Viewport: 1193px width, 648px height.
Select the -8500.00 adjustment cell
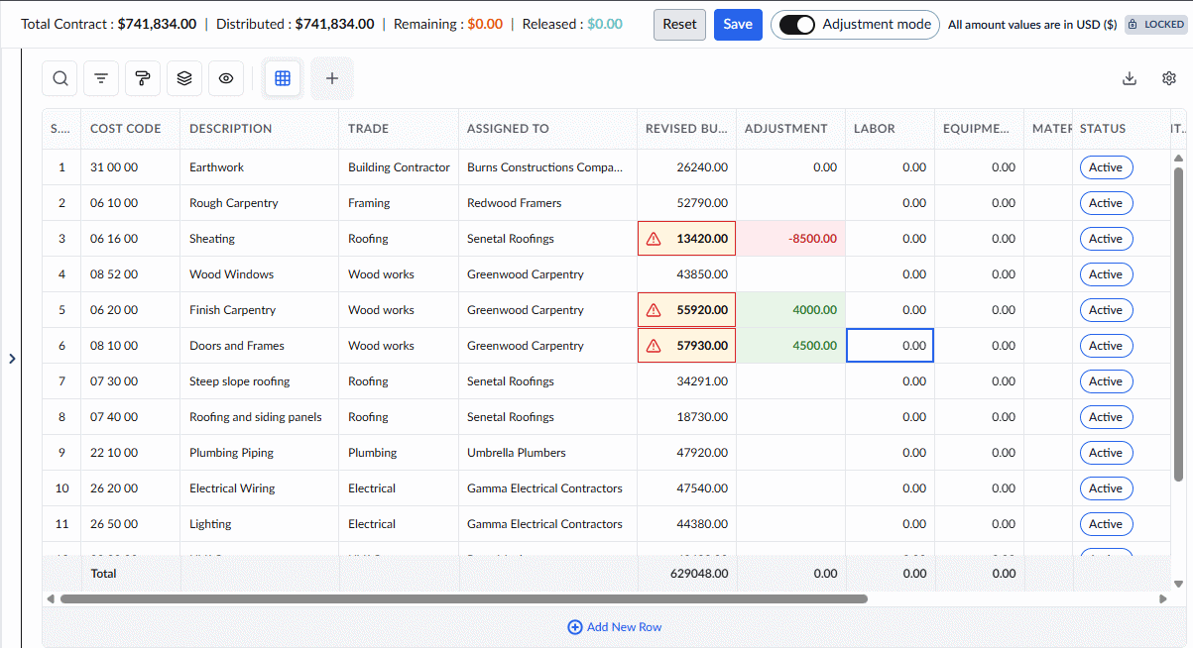[x=790, y=239]
